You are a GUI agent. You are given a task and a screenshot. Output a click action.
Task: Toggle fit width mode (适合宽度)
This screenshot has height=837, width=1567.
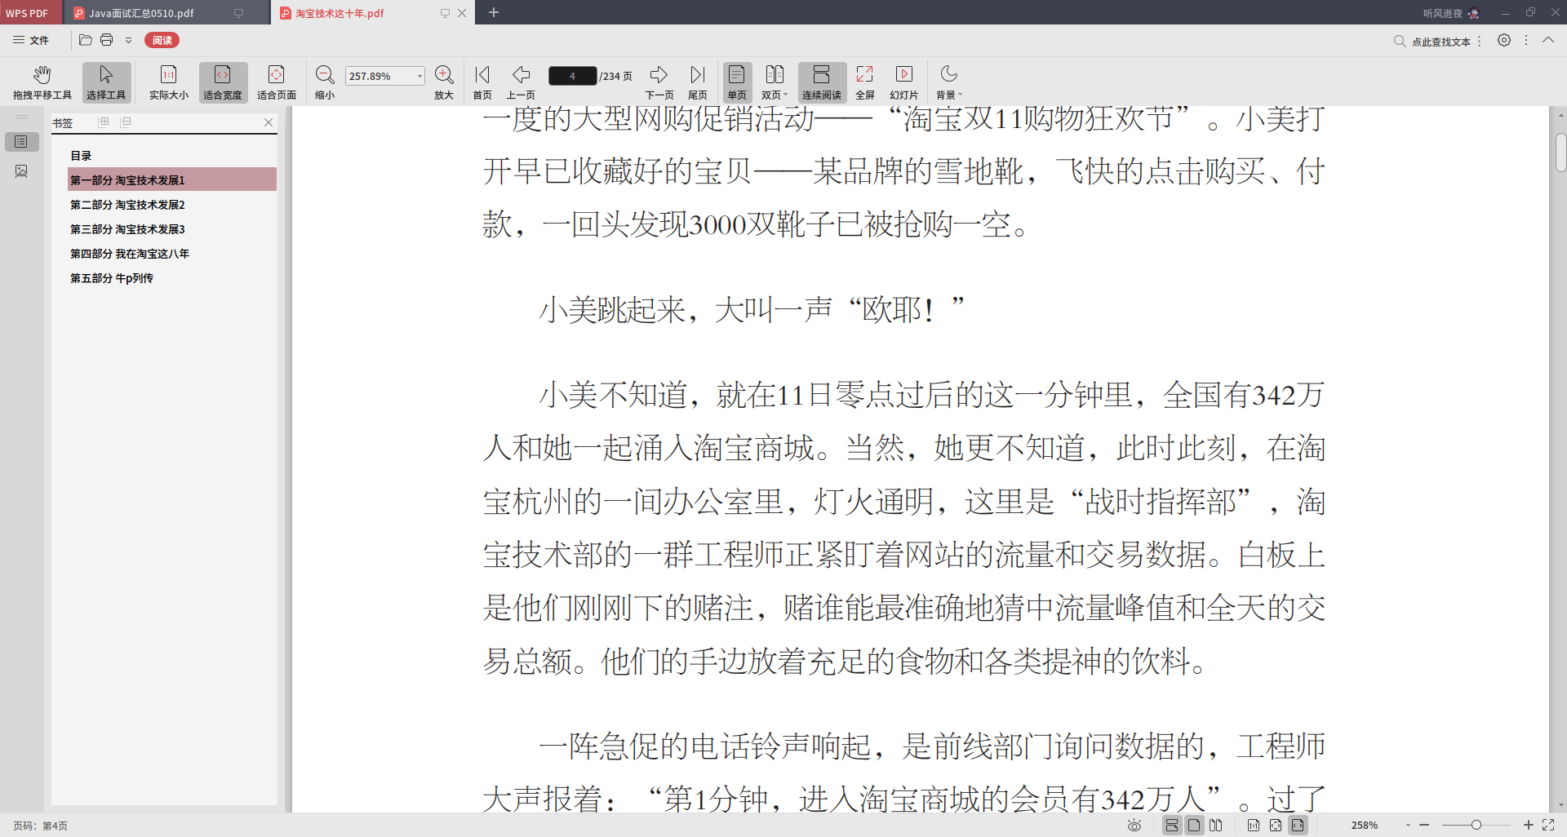[223, 82]
